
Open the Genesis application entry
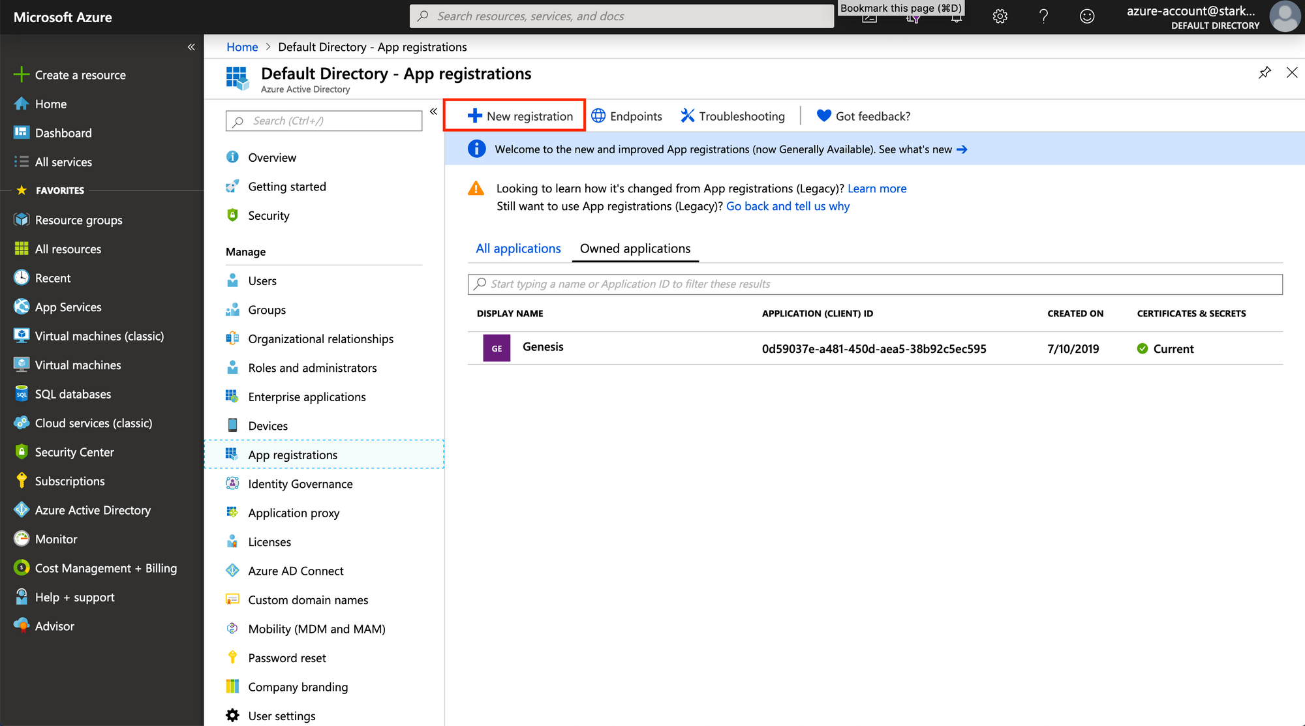click(544, 348)
